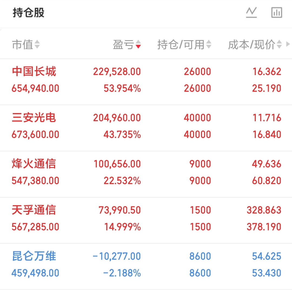Viewport: 292px width, 290px height.
Task: Open the line chart trend icon
Action: (x=251, y=12)
